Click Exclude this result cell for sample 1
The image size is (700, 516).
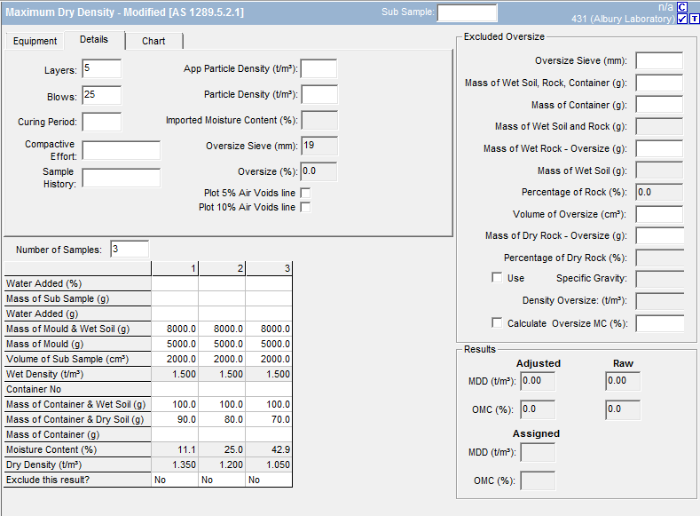(x=174, y=480)
